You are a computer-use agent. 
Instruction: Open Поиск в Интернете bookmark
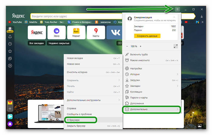(x=80, y=22)
